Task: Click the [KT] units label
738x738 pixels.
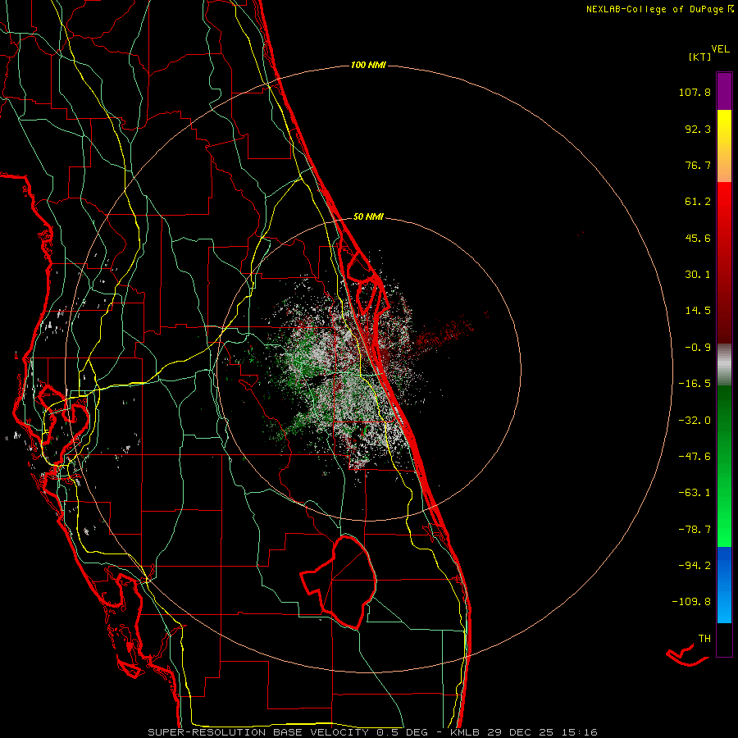Action: [700, 57]
